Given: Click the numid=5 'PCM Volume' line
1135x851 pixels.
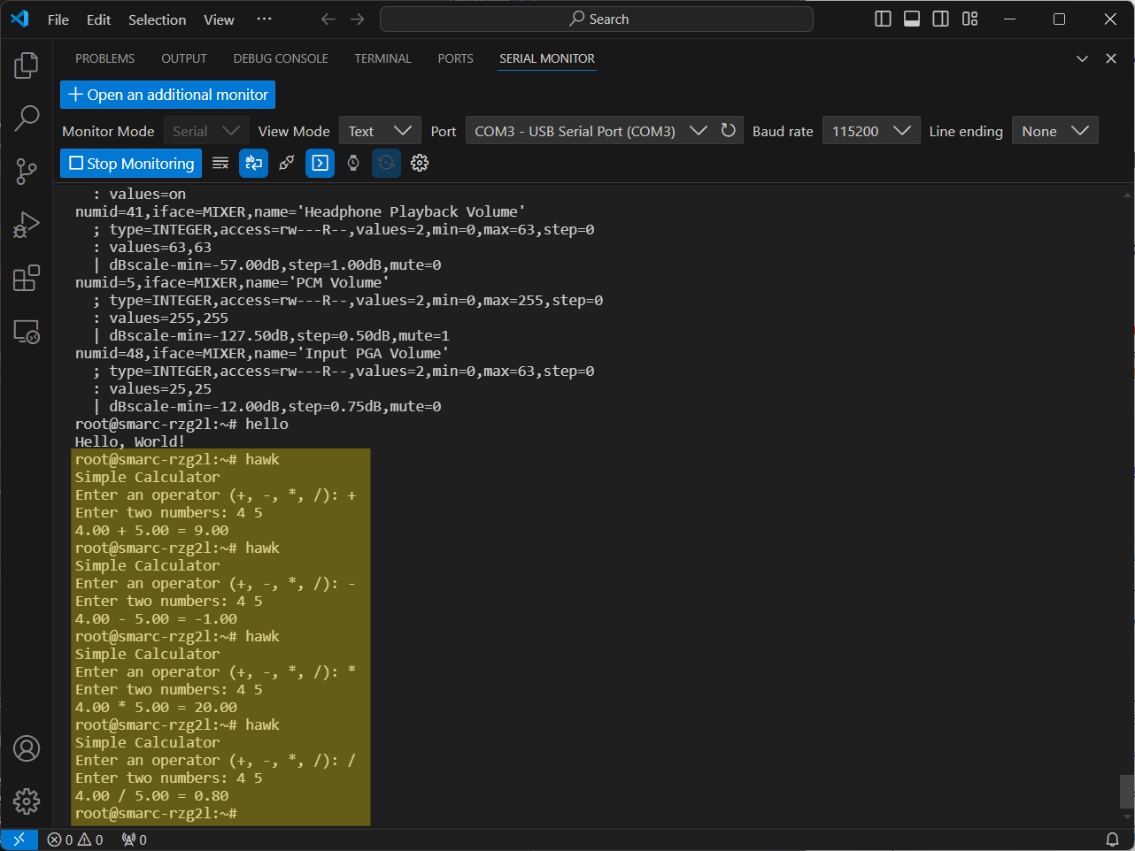Looking at the screenshot, I should coord(232,282).
